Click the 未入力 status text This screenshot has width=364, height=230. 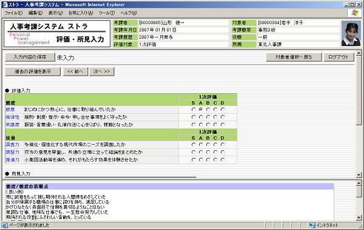[66, 57]
